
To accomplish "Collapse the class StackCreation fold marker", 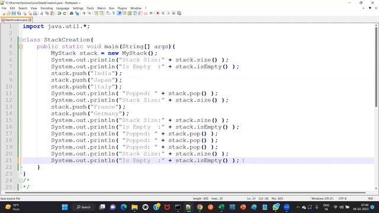I will 21,40.
